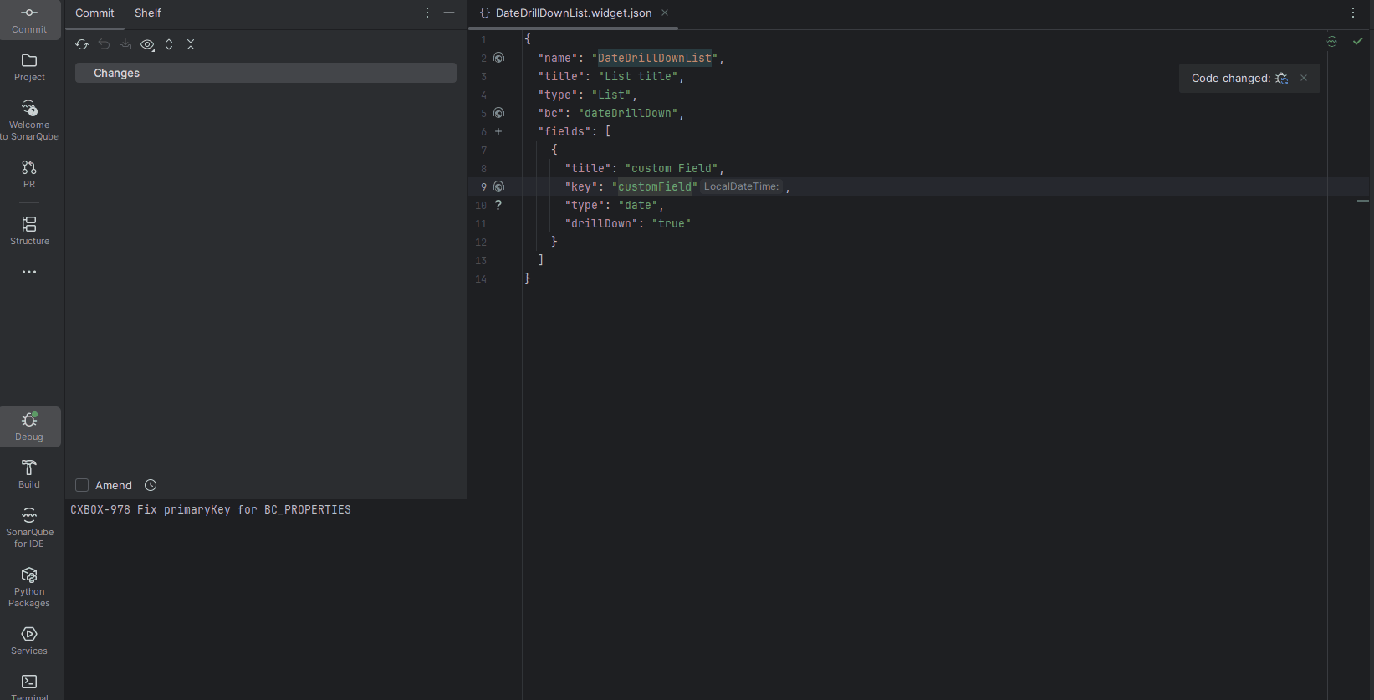Click the "true" value on line 11
The height and width of the screenshot is (700, 1374).
(672, 223)
